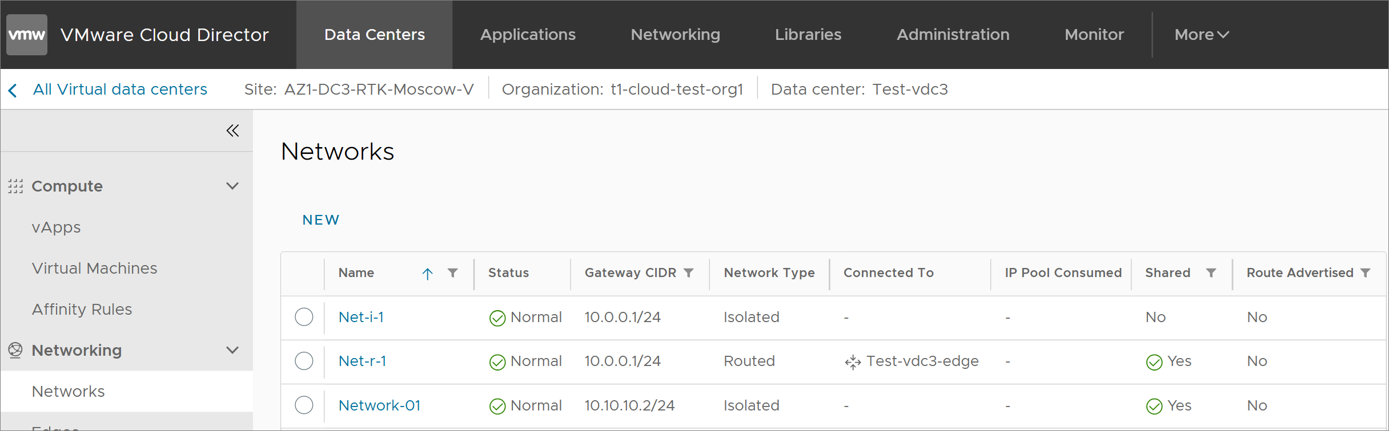Click the Site AZ1-DC3-RTK-Moscow-V text

359,90
